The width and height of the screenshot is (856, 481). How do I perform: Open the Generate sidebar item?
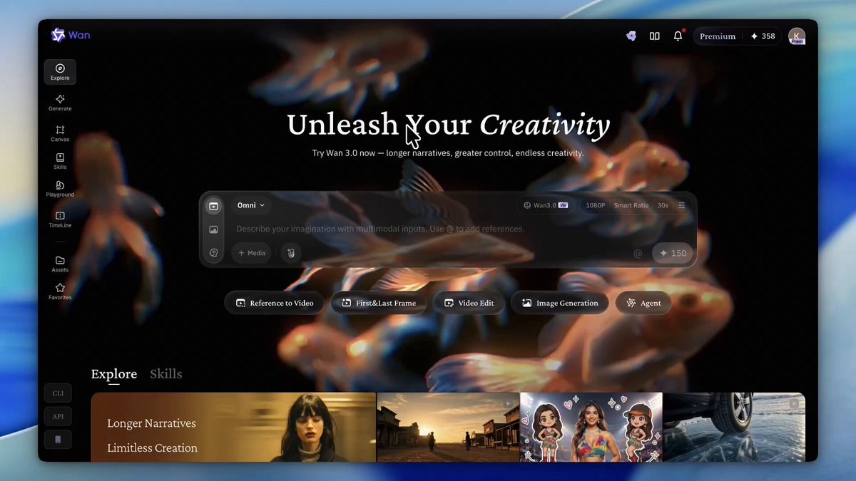click(x=60, y=103)
